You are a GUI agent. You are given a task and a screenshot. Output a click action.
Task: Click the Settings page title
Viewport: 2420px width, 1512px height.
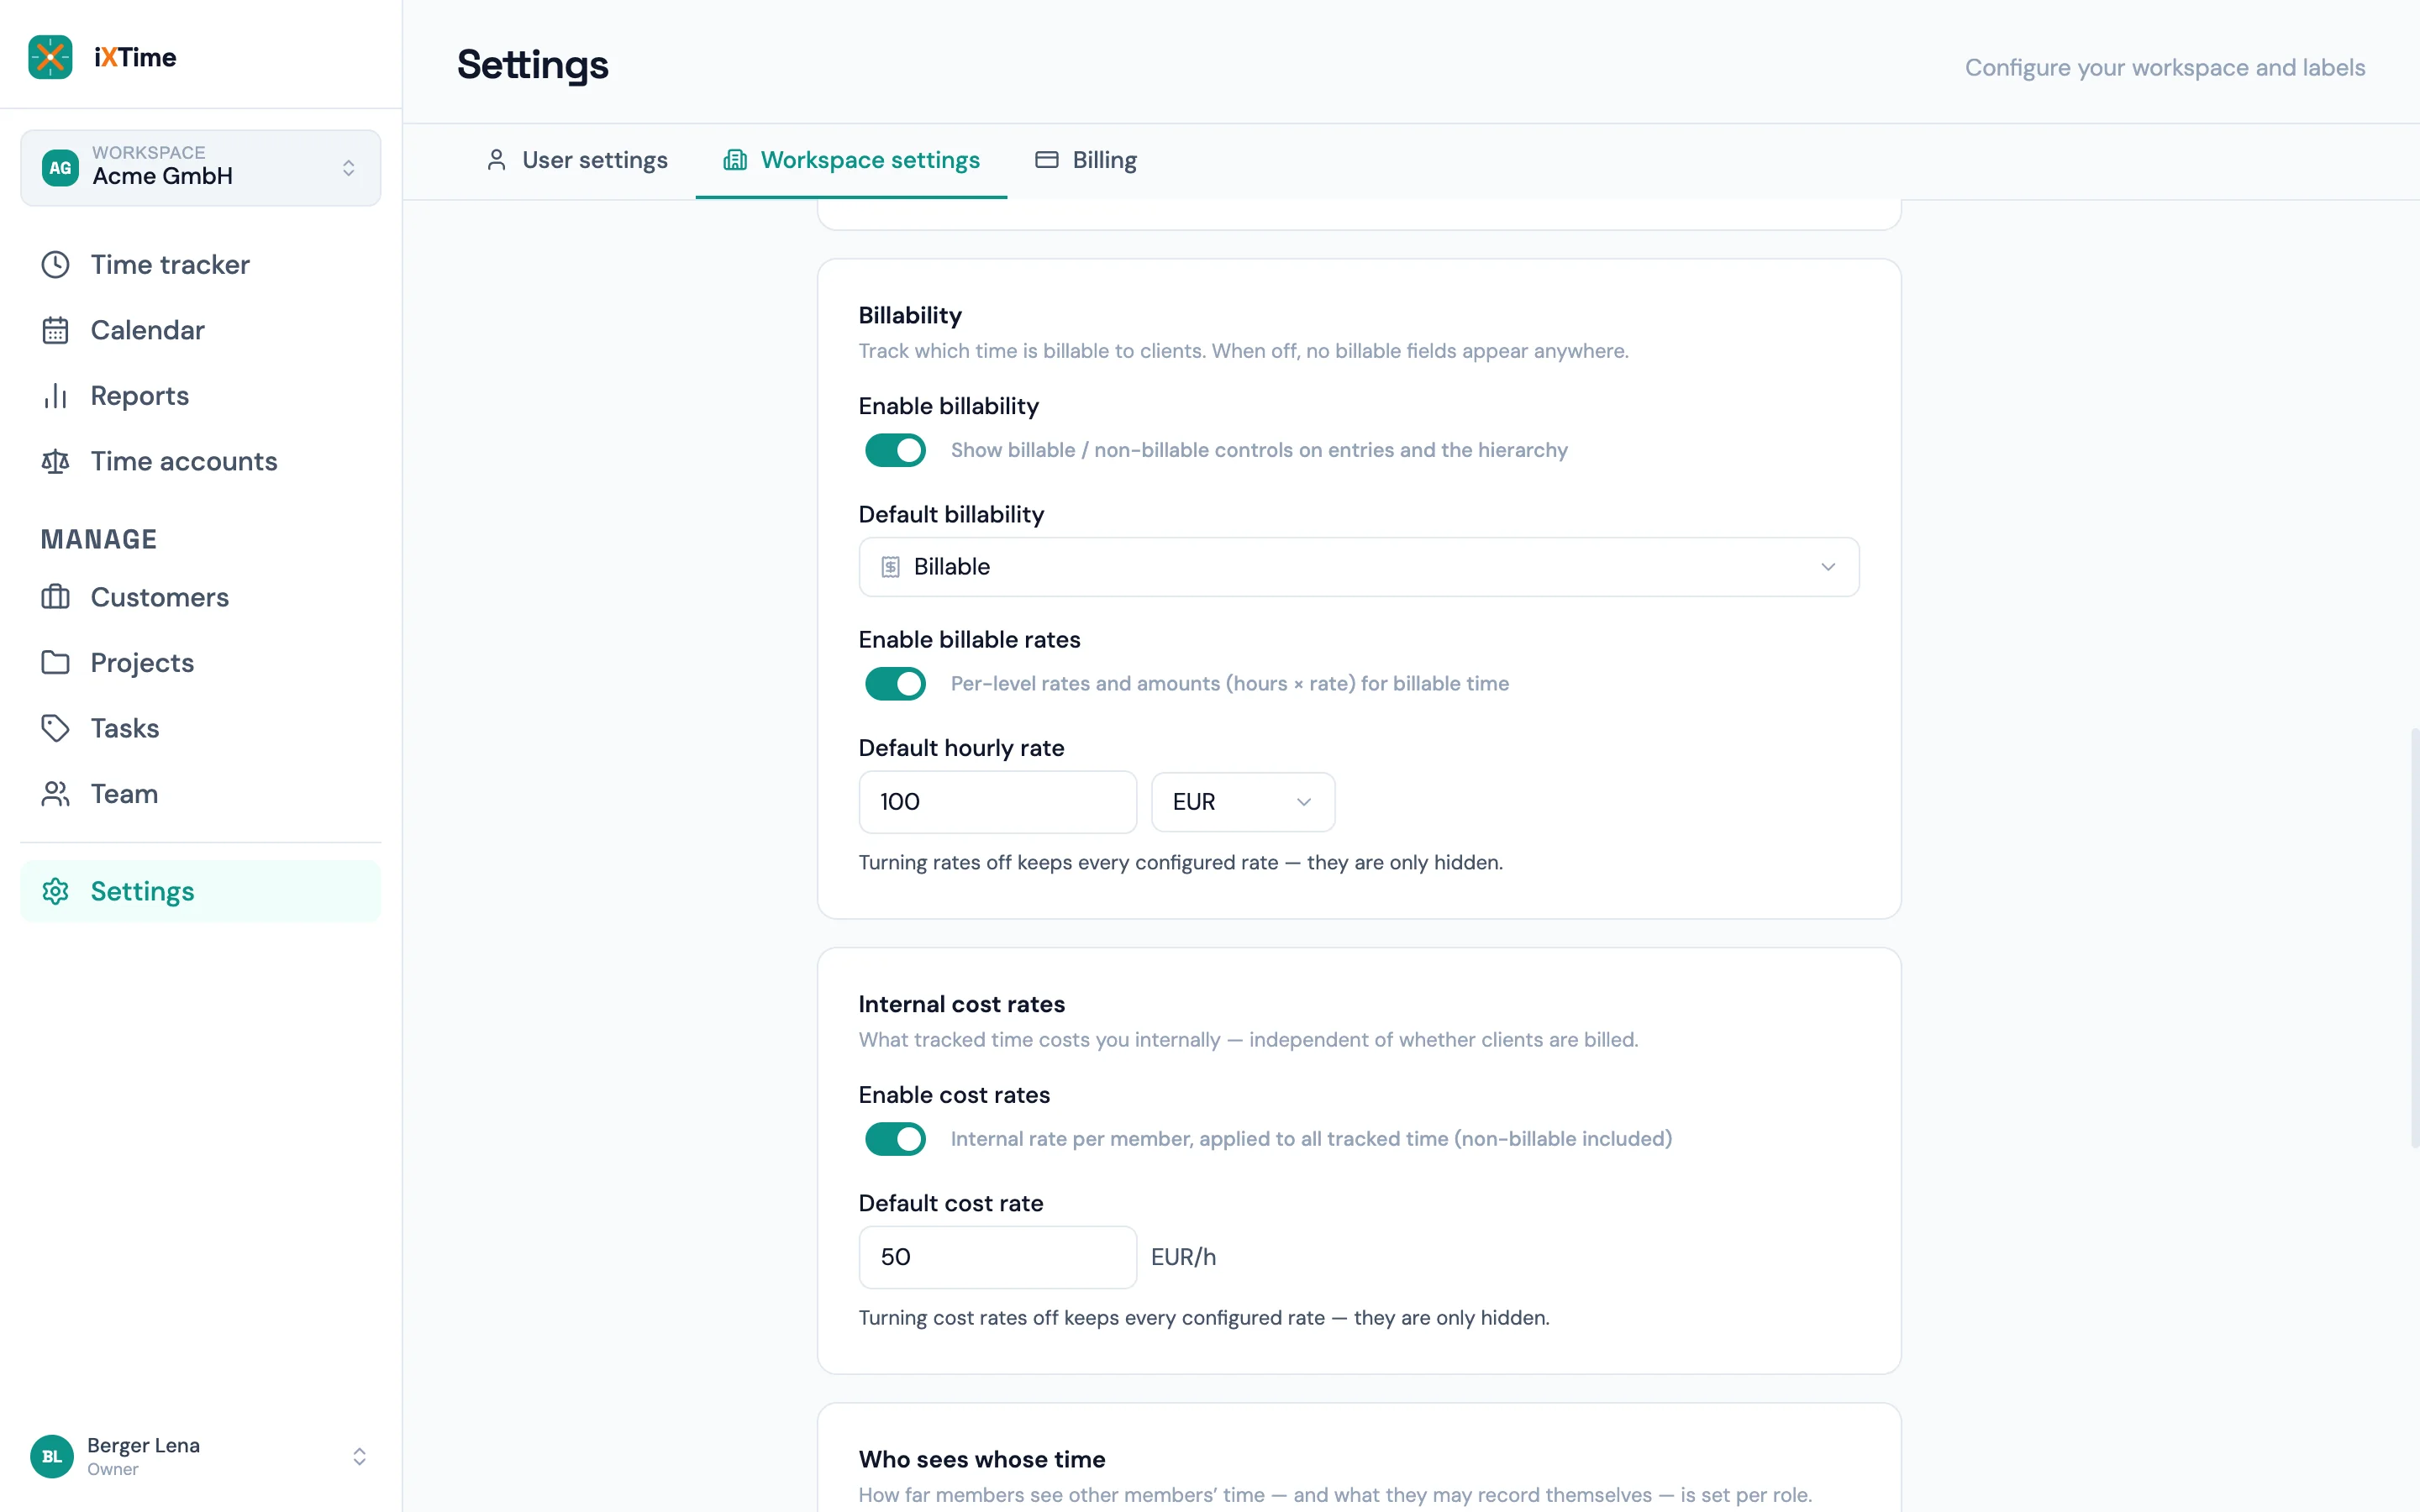(x=532, y=65)
